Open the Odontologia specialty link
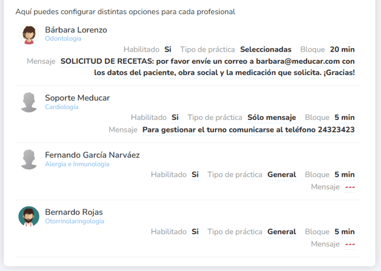Viewport: 381px width, 271px height. point(63,39)
